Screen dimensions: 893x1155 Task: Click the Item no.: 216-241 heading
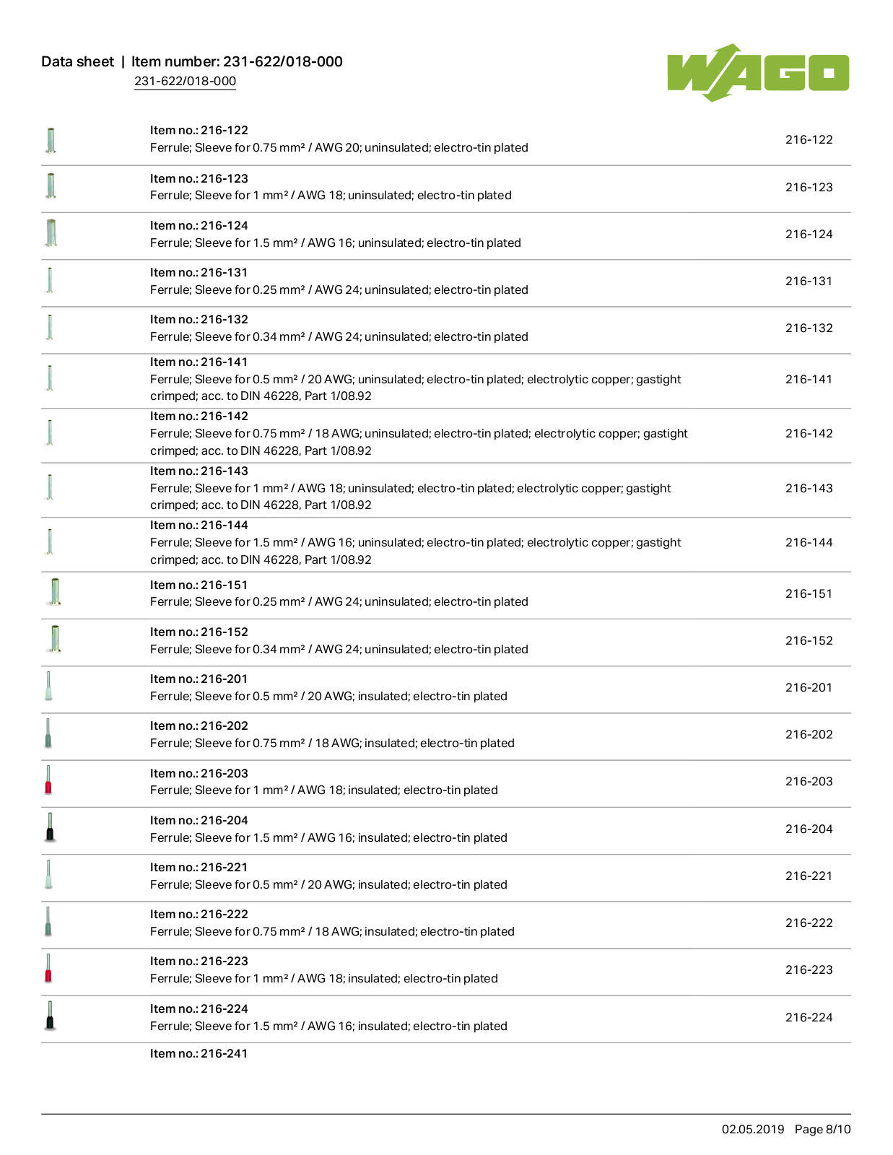(199, 1053)
